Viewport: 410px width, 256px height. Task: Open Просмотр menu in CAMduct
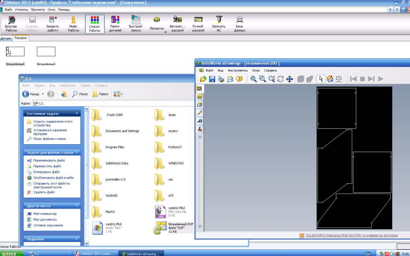point(38,10)
